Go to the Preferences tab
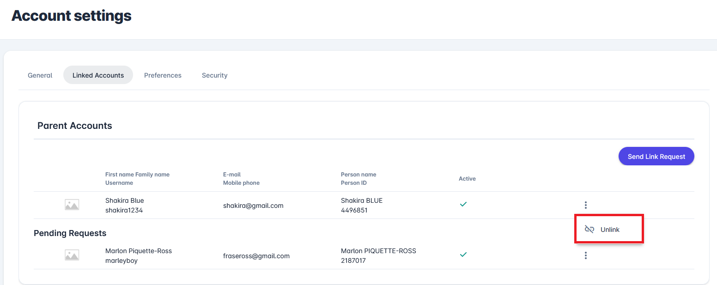 [x=163, y=75]
